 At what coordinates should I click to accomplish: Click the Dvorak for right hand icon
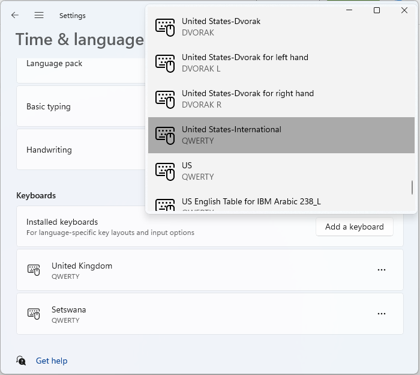tap(165, 99)
